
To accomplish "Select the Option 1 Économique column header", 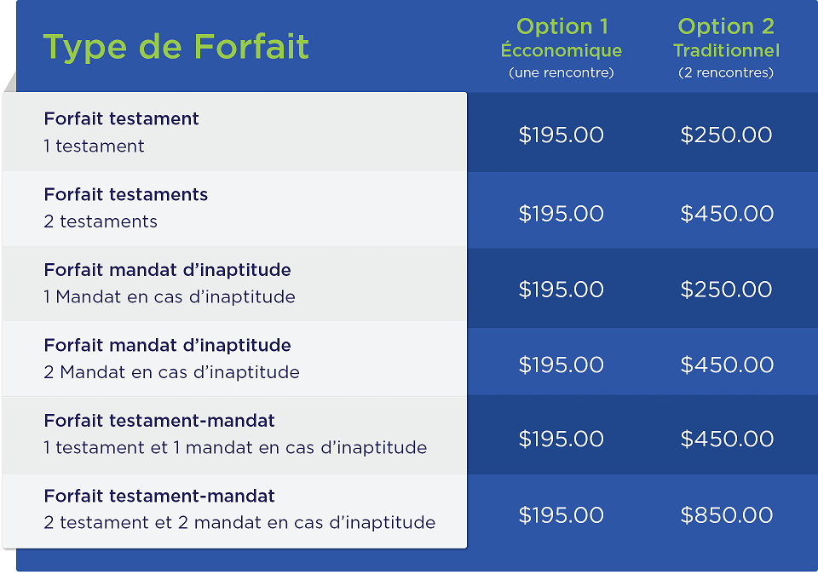I will pos(562,48).
